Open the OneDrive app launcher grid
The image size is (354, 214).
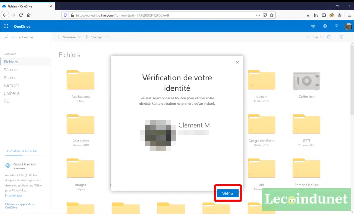6,26
